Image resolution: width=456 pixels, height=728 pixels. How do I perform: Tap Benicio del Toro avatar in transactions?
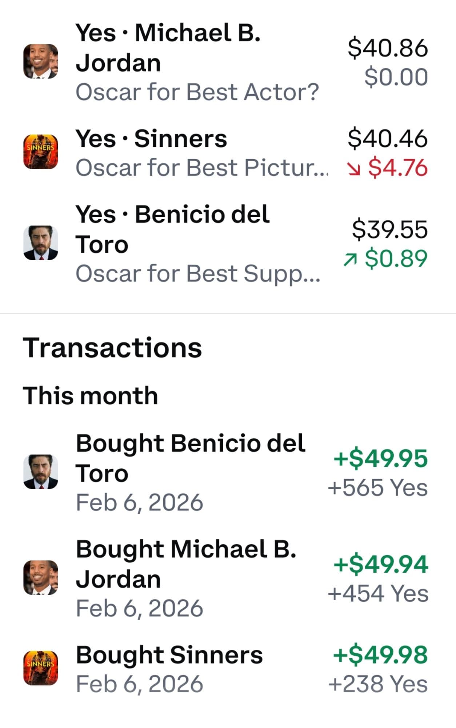click(x=41, y=472)
